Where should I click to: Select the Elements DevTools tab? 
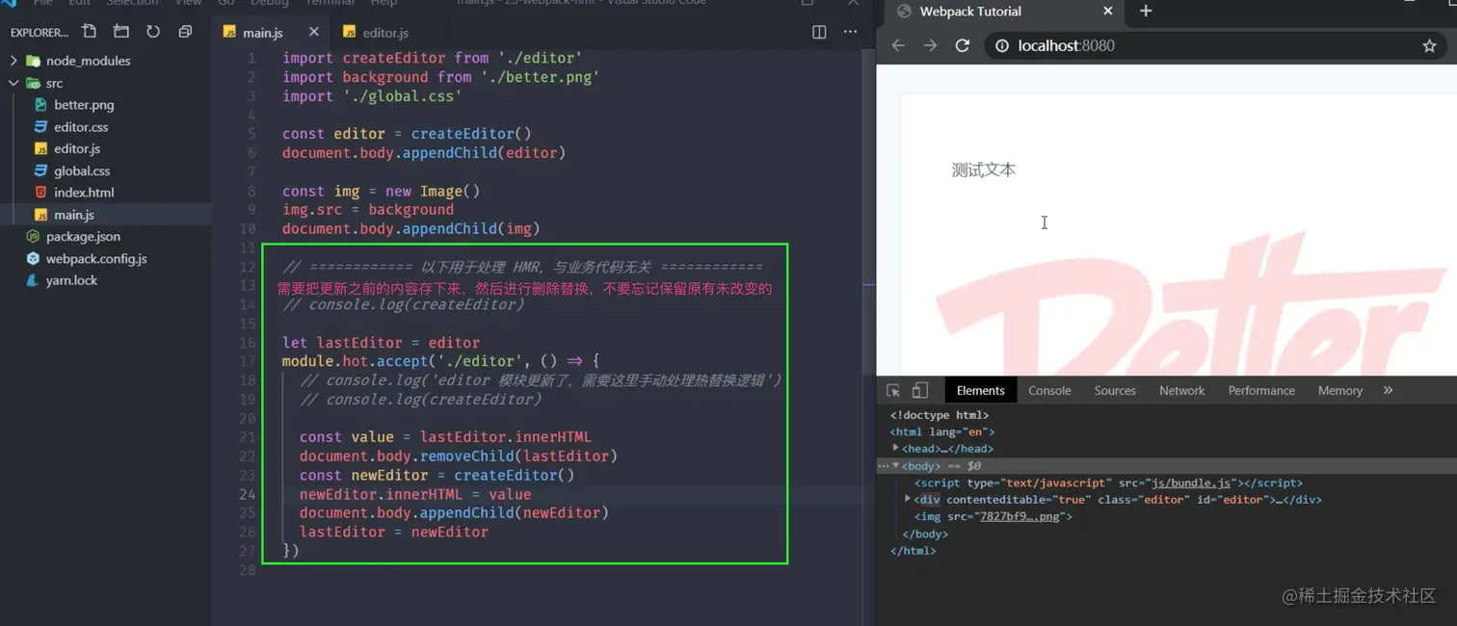(980, 390)
